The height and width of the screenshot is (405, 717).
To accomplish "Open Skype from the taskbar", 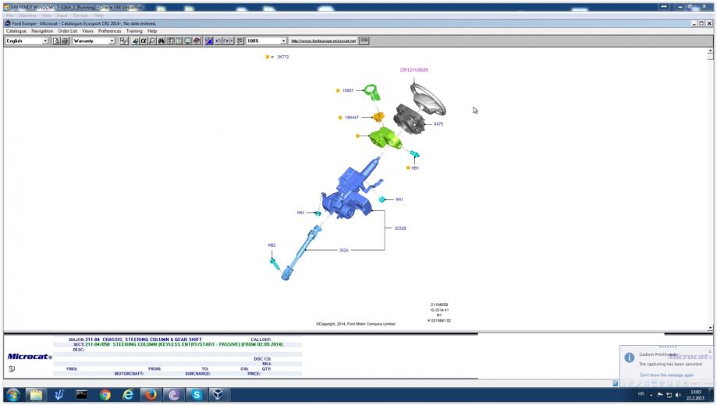I will pyautogui.click(x=197, y=395).
